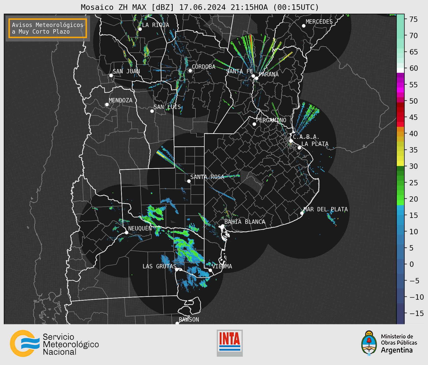The height and width of the screenshot is (365, 428).
Task: Click the NEUQUÉN city marker
Action: click(126, 233)
